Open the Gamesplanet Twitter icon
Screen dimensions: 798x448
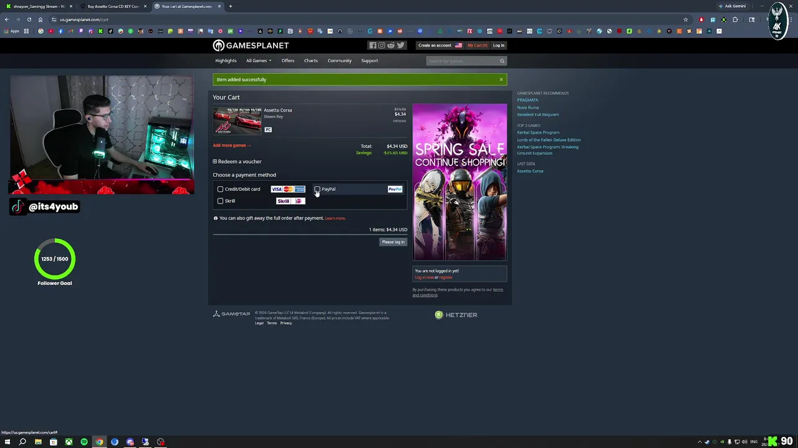click(400, 45)
